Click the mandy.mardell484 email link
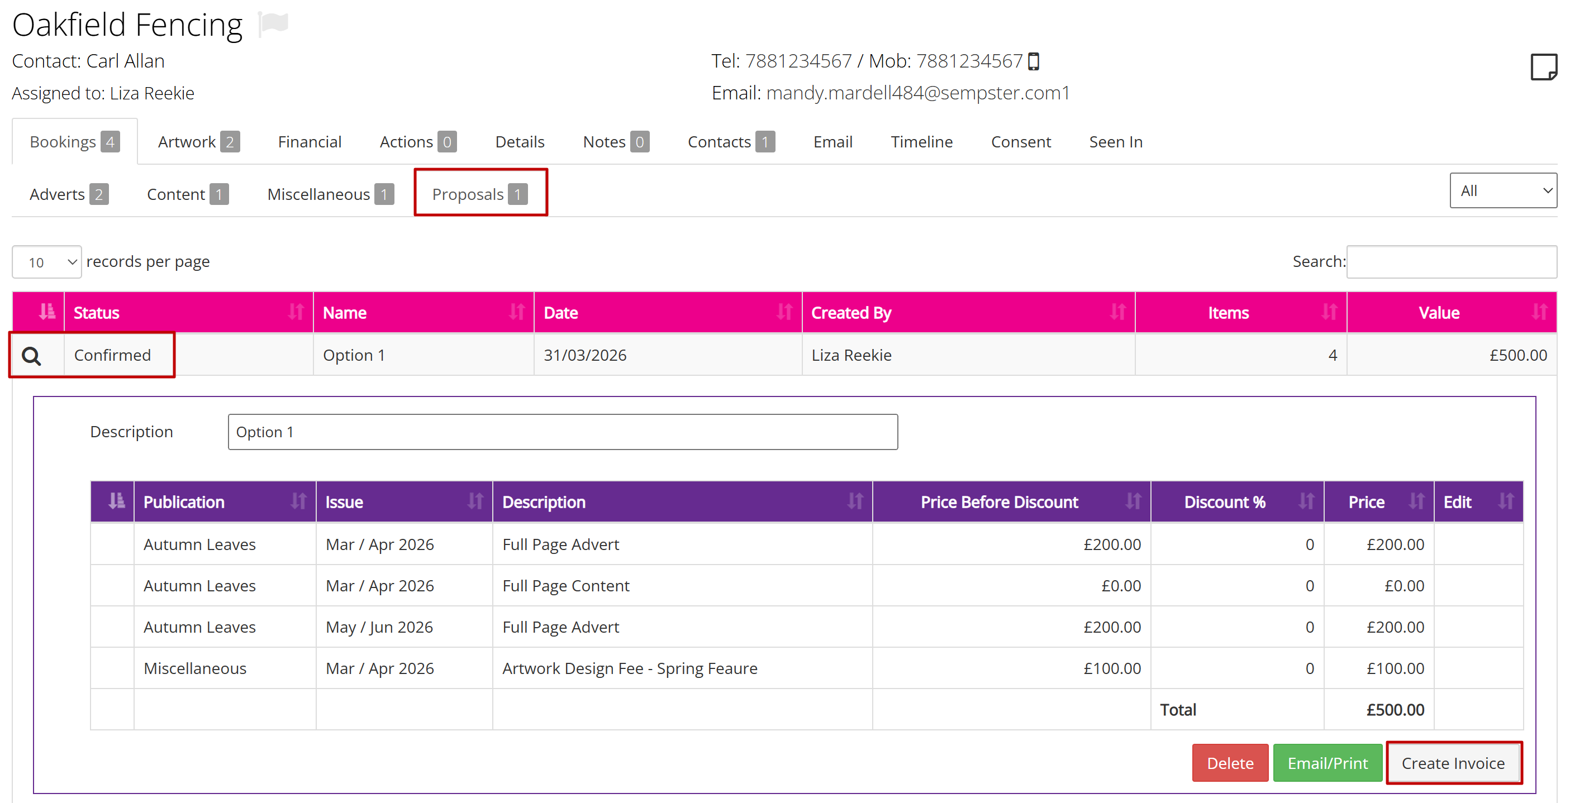 pyautogui.click(x=918, y=93)
